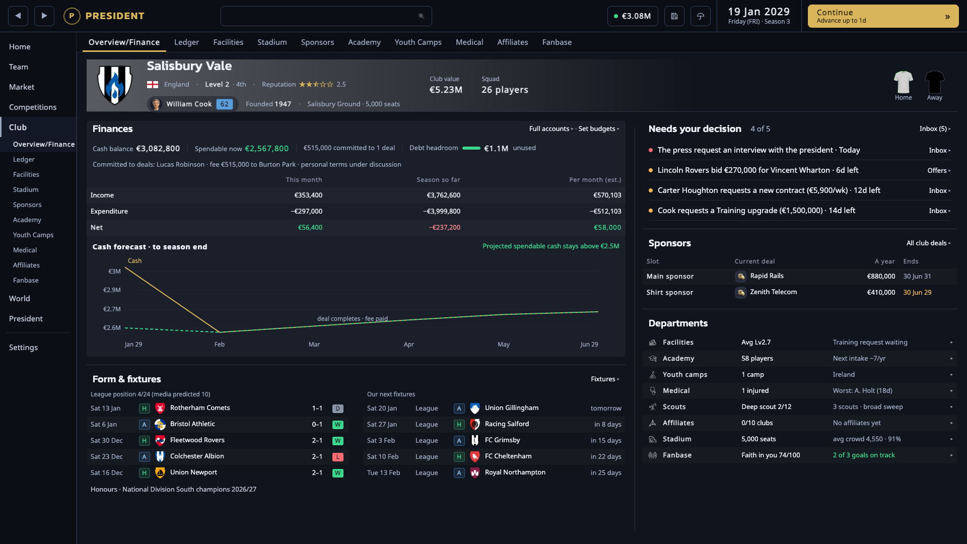967x544 pixels.
Task: Open Market in the sidebar
Action: pos(22,87)
